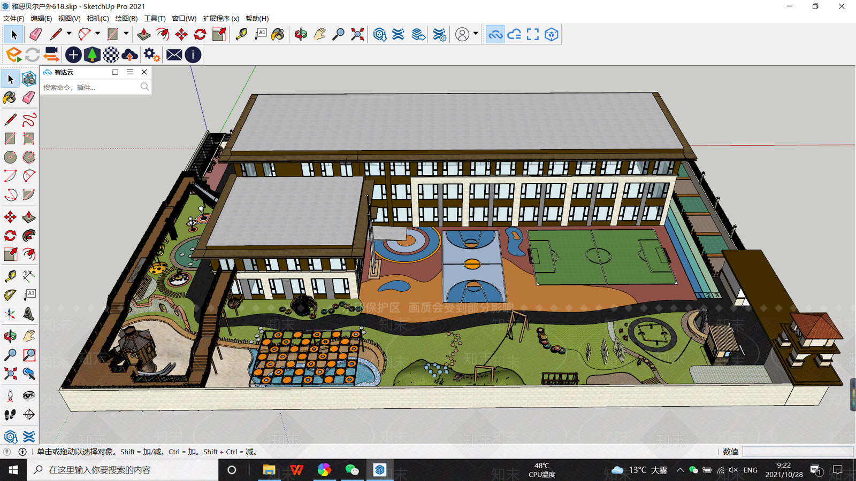This screenshot has height=481, width=856.
Task: Open the 文件(F) menu
Action: tap(14, 18)
